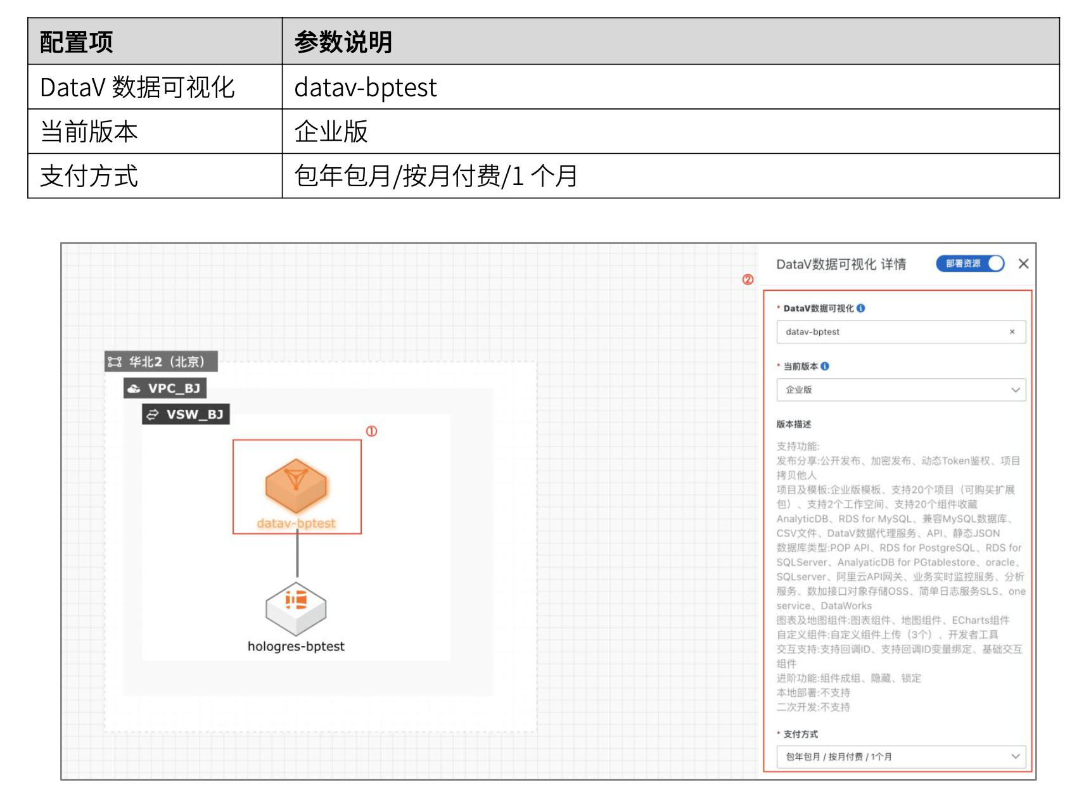Click the 进阶功能:组件成组、隐藏、锁定 line
1072x788 pixels.
tap(849, 678)
